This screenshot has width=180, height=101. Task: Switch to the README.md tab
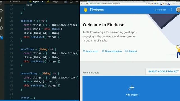point(16,1)
